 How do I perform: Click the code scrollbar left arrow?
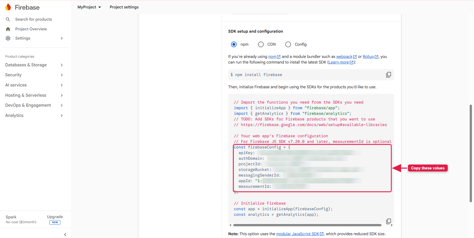[230, 225]
